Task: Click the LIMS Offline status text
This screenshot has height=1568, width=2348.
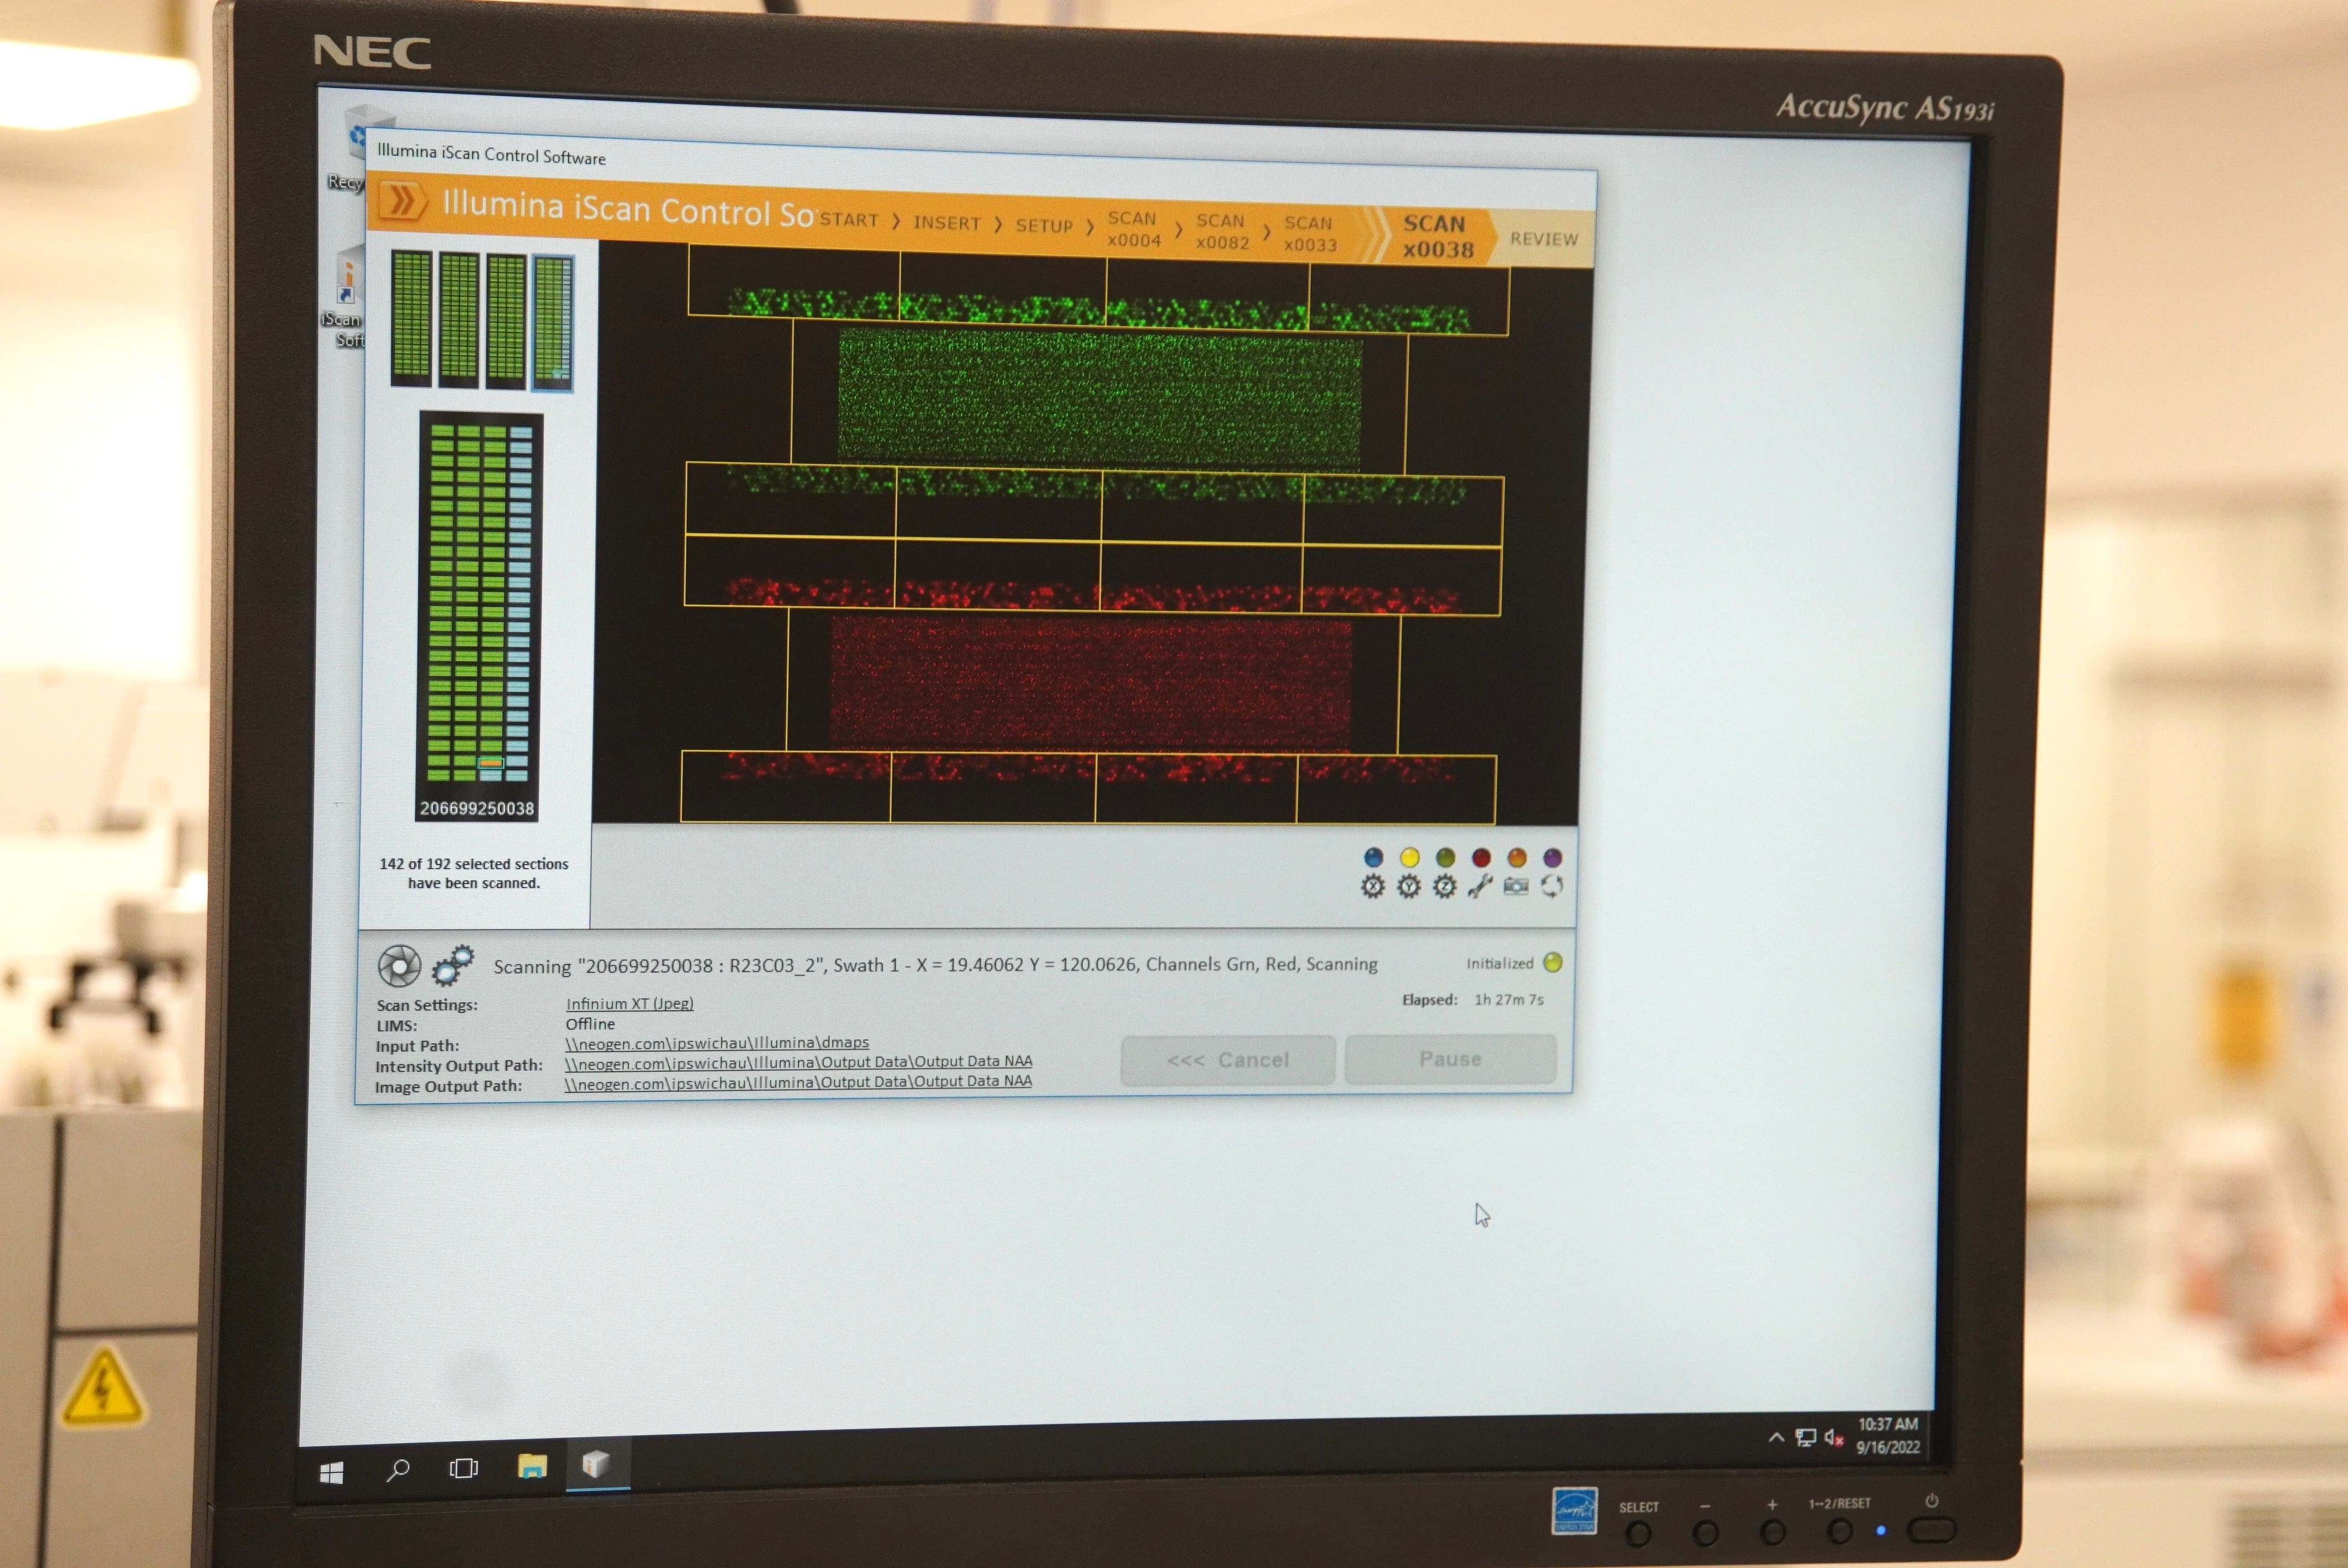Action: [x=590, y=1023]
